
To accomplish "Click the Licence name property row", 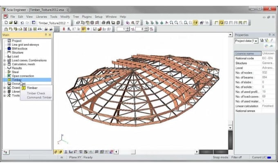I will 255,53.
